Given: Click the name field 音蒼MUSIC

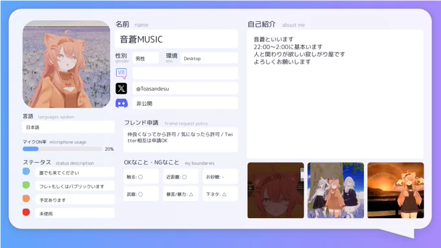Looking at the screenshot, I should tap(176, 39).
